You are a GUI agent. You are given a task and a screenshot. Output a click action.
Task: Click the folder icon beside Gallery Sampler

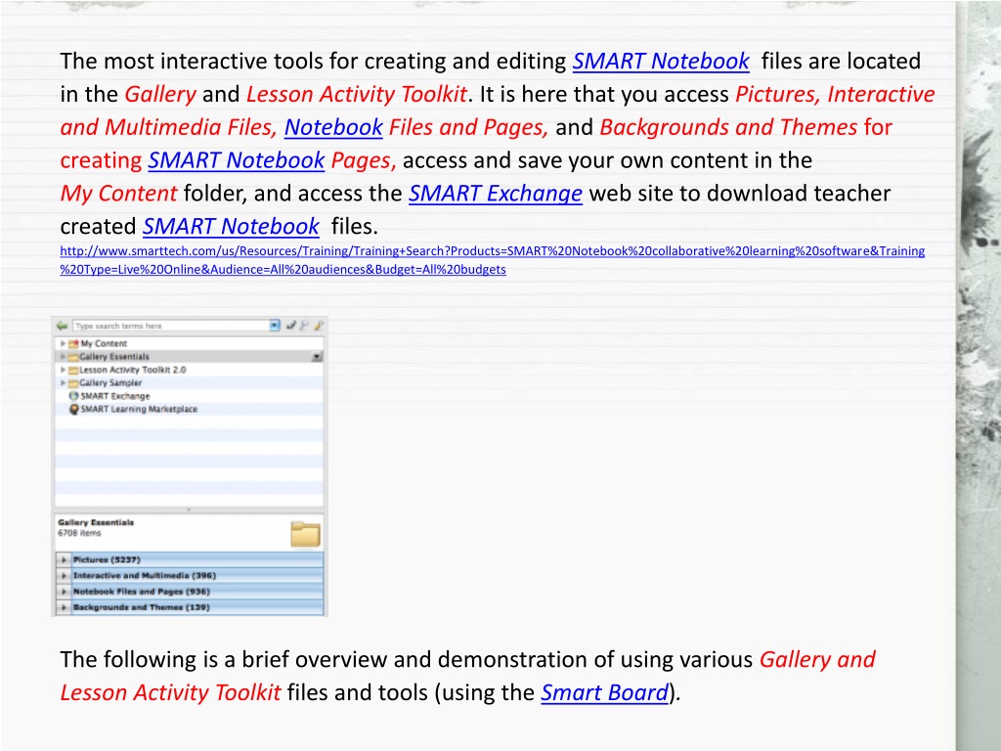coord(73,383)
